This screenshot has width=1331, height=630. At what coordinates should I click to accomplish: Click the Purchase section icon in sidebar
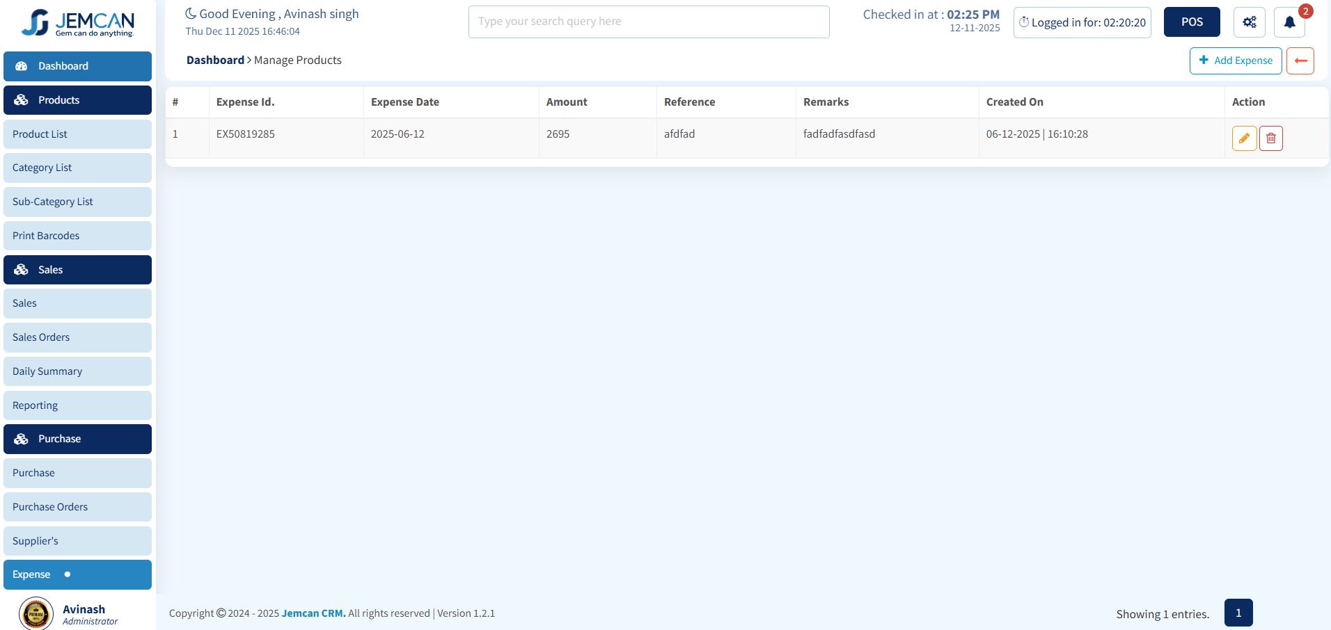(21, 439)
